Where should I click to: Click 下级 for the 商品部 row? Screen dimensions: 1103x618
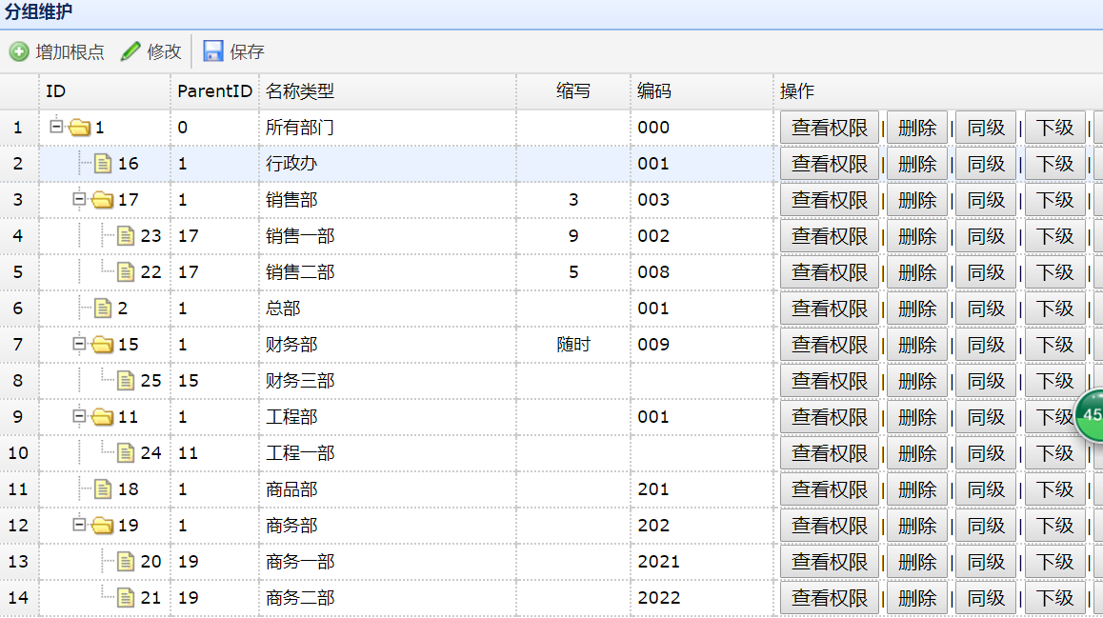(1054, 489)
